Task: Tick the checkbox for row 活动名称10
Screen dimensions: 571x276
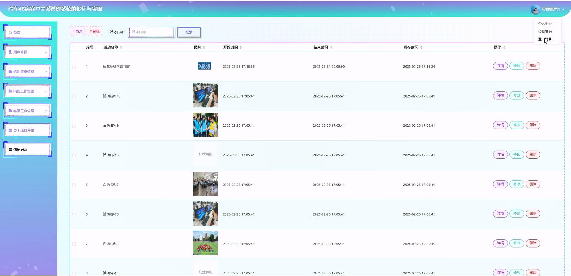Action: [74, 96]
